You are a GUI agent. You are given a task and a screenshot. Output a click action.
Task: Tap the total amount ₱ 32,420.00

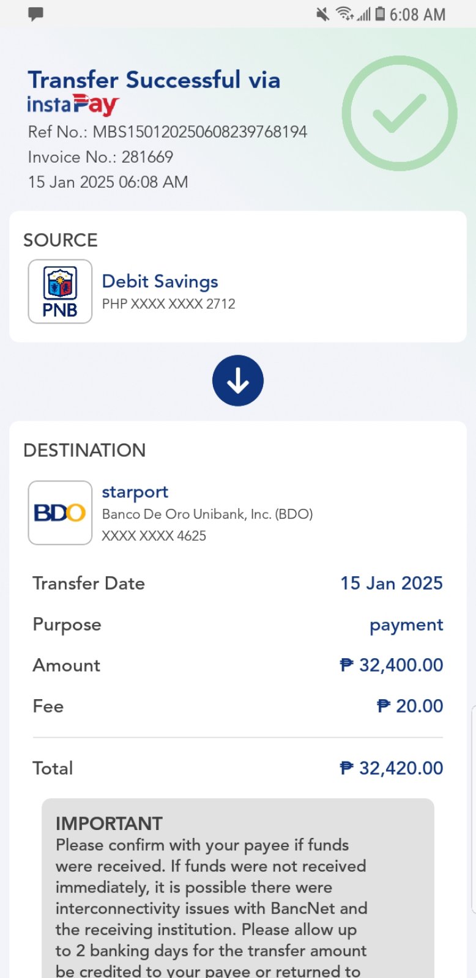[x=391, y=768]
